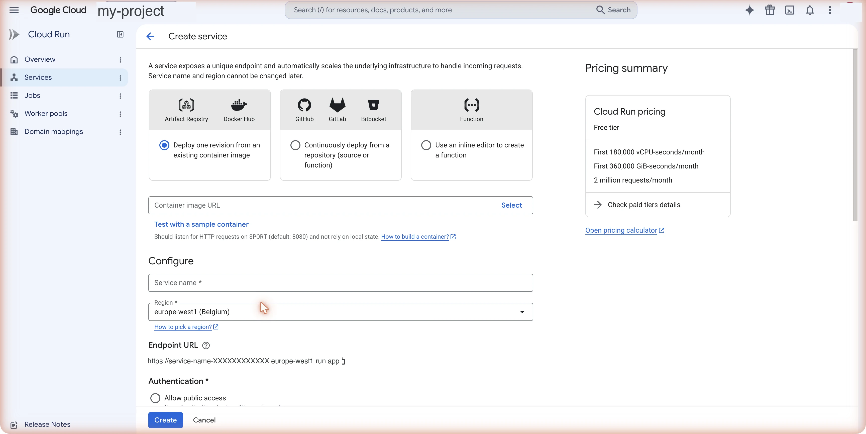
Task: Click the Gemini sparkle icon
Action: pos(749,10)
